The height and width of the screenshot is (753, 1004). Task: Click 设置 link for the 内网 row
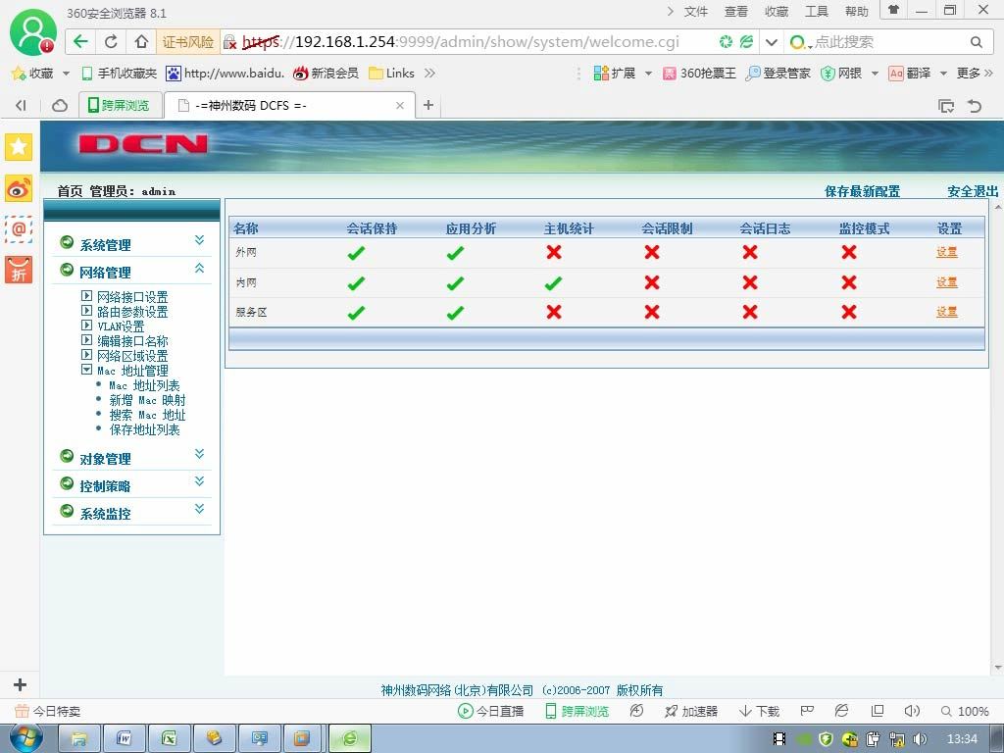946,282
